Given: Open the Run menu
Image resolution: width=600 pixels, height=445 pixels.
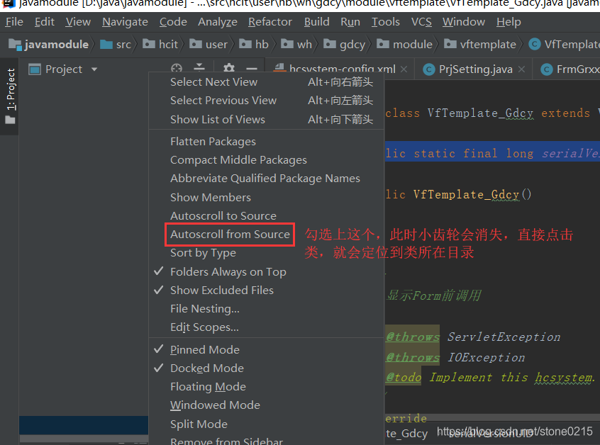Looking at the screenshot, I should pos(350,22).
